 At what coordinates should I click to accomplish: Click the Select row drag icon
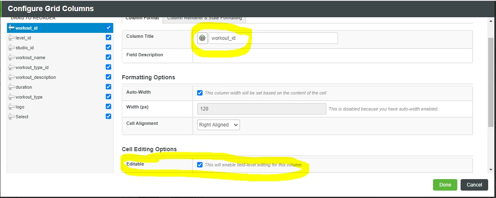click(x=11, y=117)
